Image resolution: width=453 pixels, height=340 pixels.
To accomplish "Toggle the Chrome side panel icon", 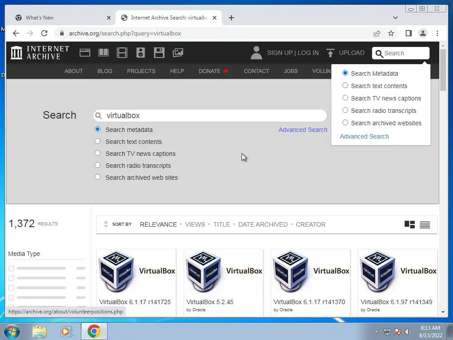I will [x=408, y=33].
